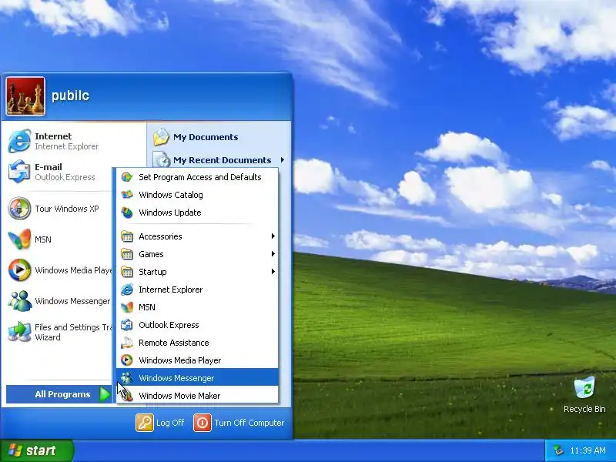Click Set Program Access and Defaults icon
The height and width of the screenshot is (462, 616).
click(x=127, y=177)
